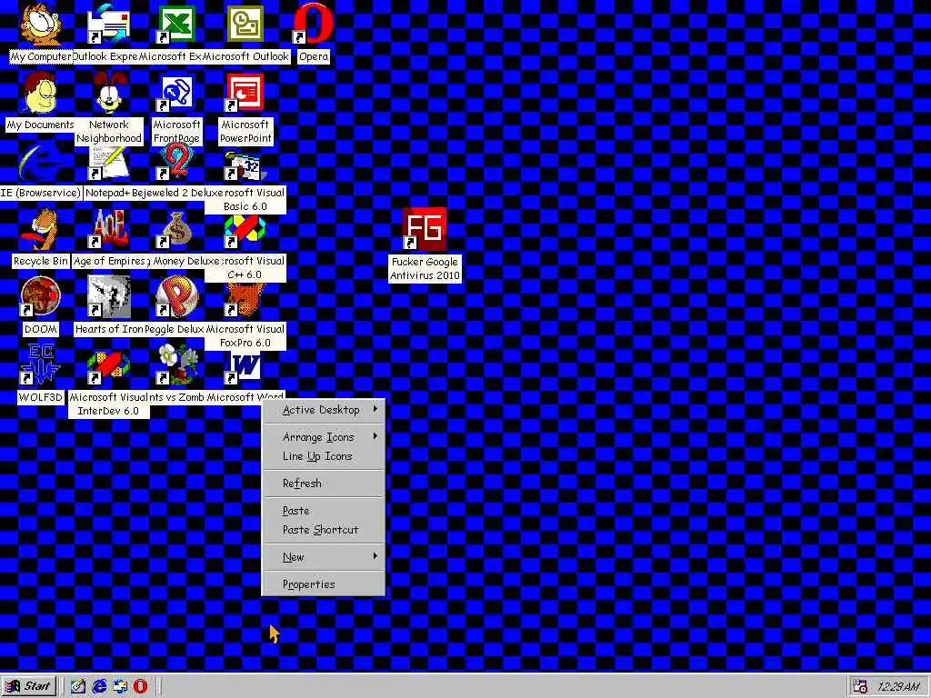The height and width of the screenshot is (698, 931).
Task: Launch Internet Explorer from quick launch
Action: point(99,687)
